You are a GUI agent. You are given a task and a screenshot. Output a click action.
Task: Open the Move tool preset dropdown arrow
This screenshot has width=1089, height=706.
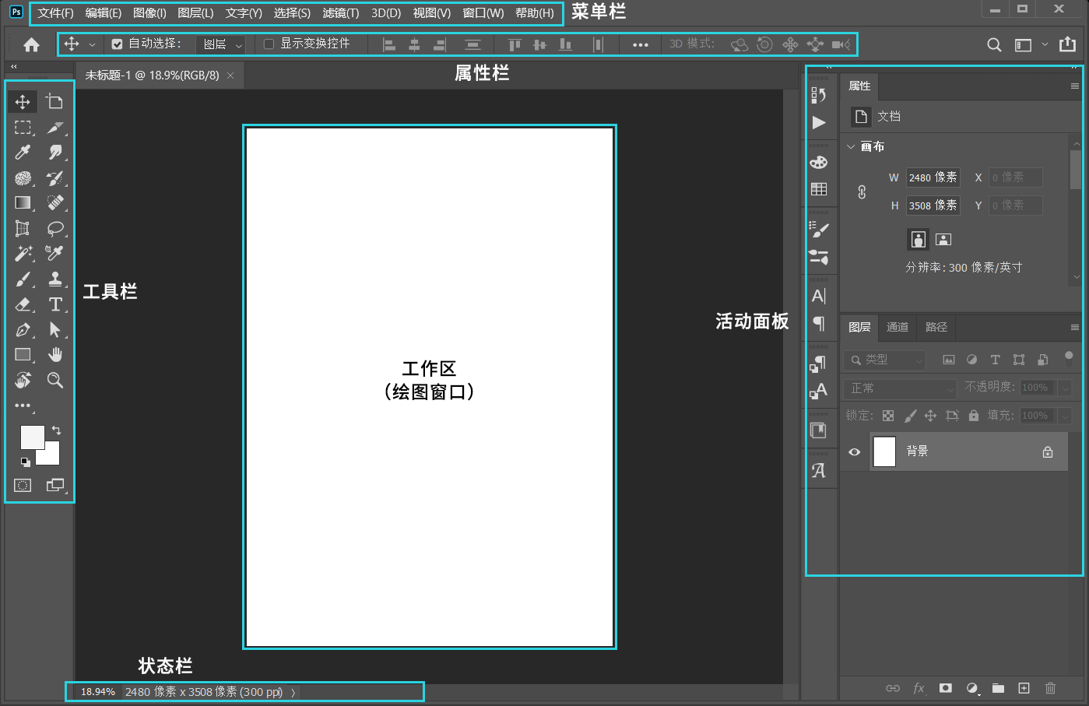92,44
